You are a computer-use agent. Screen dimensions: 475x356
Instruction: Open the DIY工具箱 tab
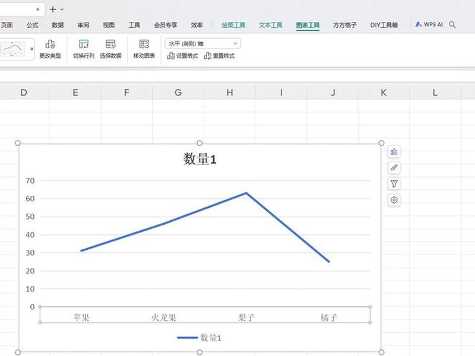tap(384, 25)
